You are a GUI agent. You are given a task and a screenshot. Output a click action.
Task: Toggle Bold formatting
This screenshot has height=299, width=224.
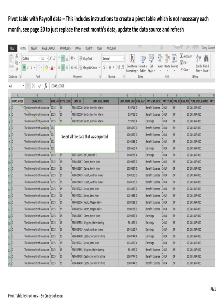[x=24, y=67]
